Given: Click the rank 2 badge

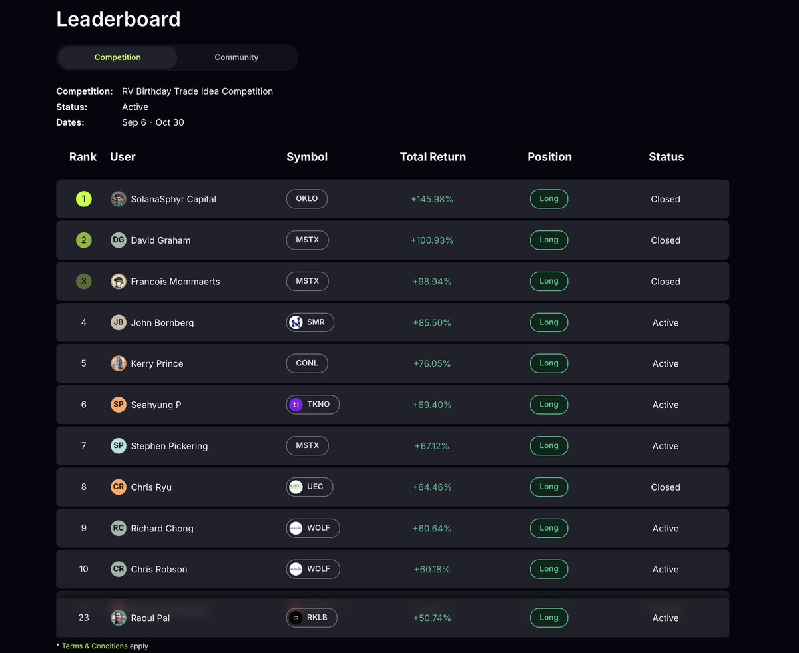Looking at the screenshot, I should [83, 240].
